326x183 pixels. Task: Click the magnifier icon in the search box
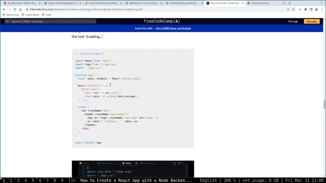(7, 21)
